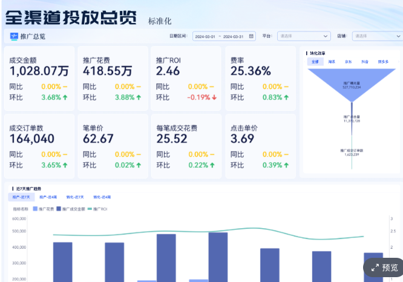Open the 平台 platform dropdown

tap(304, 36)
